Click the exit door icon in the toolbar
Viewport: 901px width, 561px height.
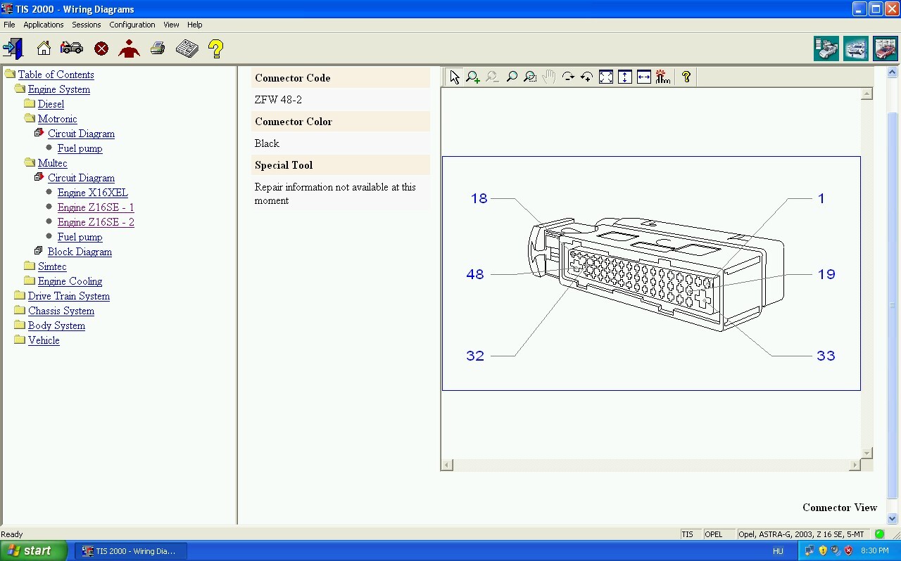pos(13,49)
